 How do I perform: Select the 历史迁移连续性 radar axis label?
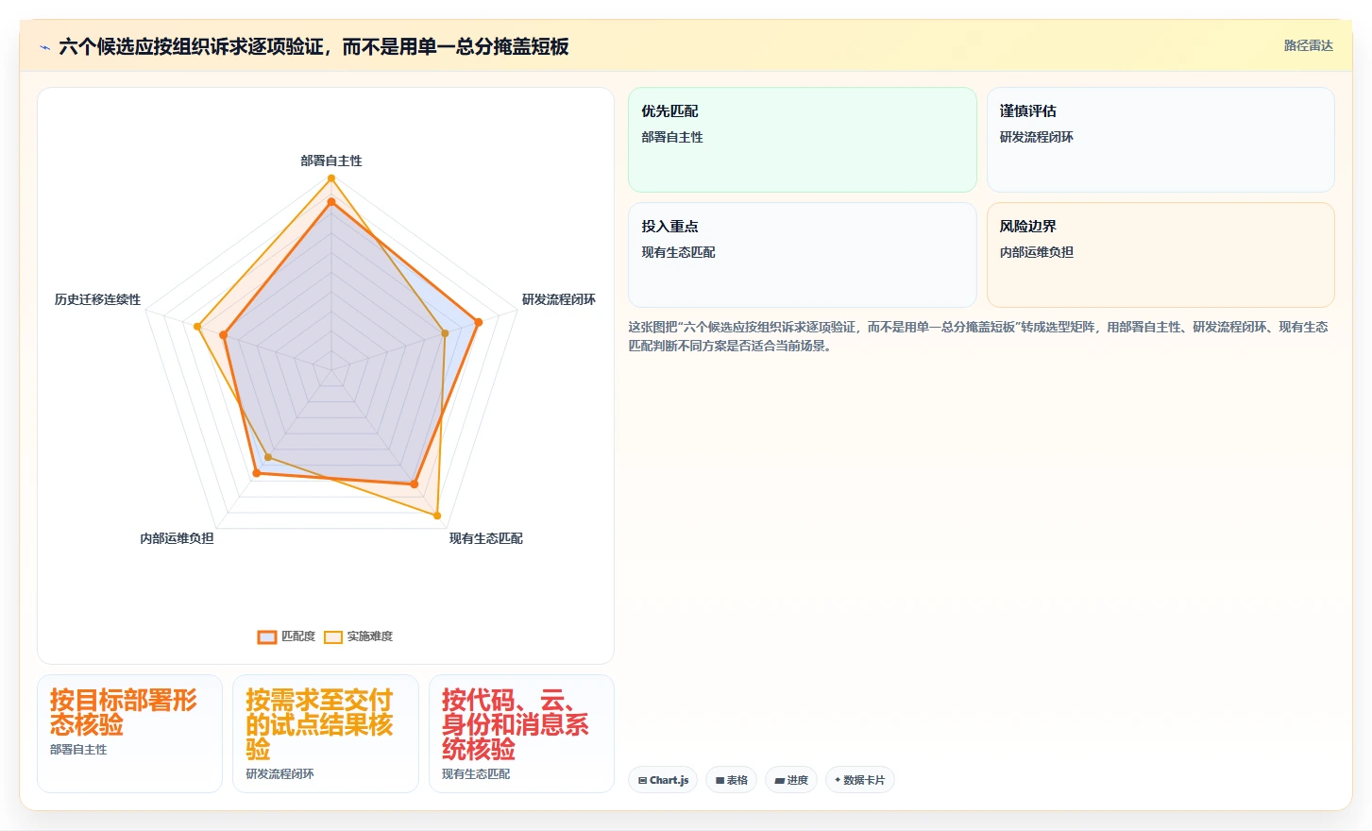pos(97,299)
